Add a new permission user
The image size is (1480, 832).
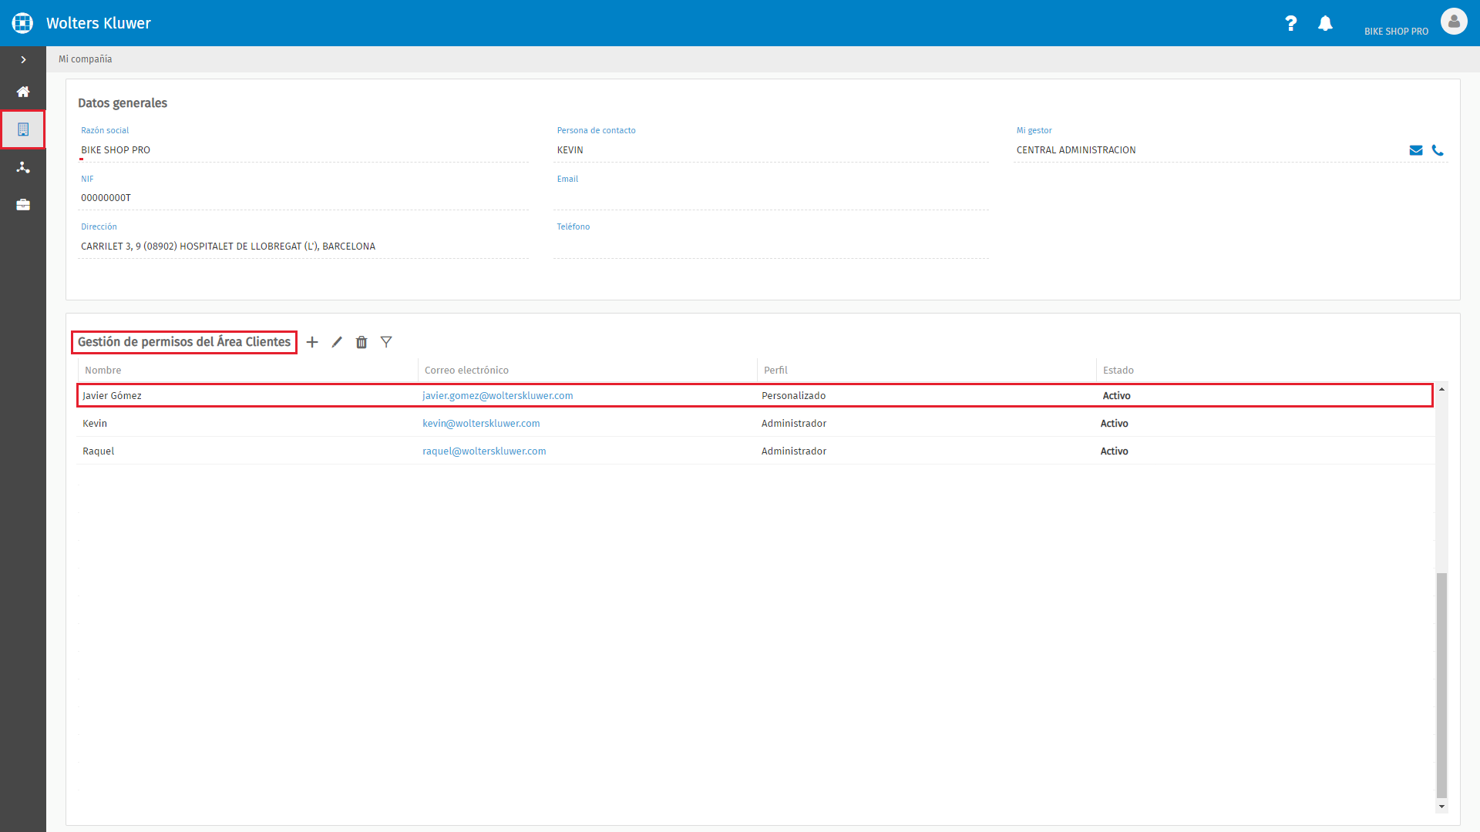tap(312, 342)
